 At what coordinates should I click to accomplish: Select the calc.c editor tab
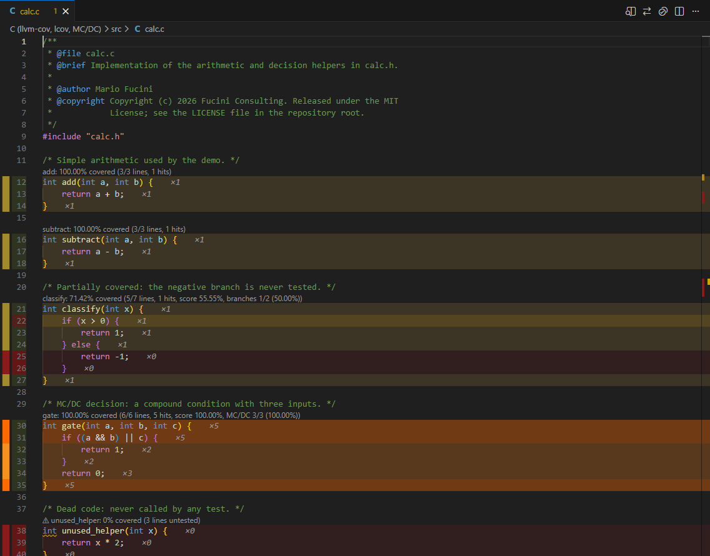pos(37,11)
